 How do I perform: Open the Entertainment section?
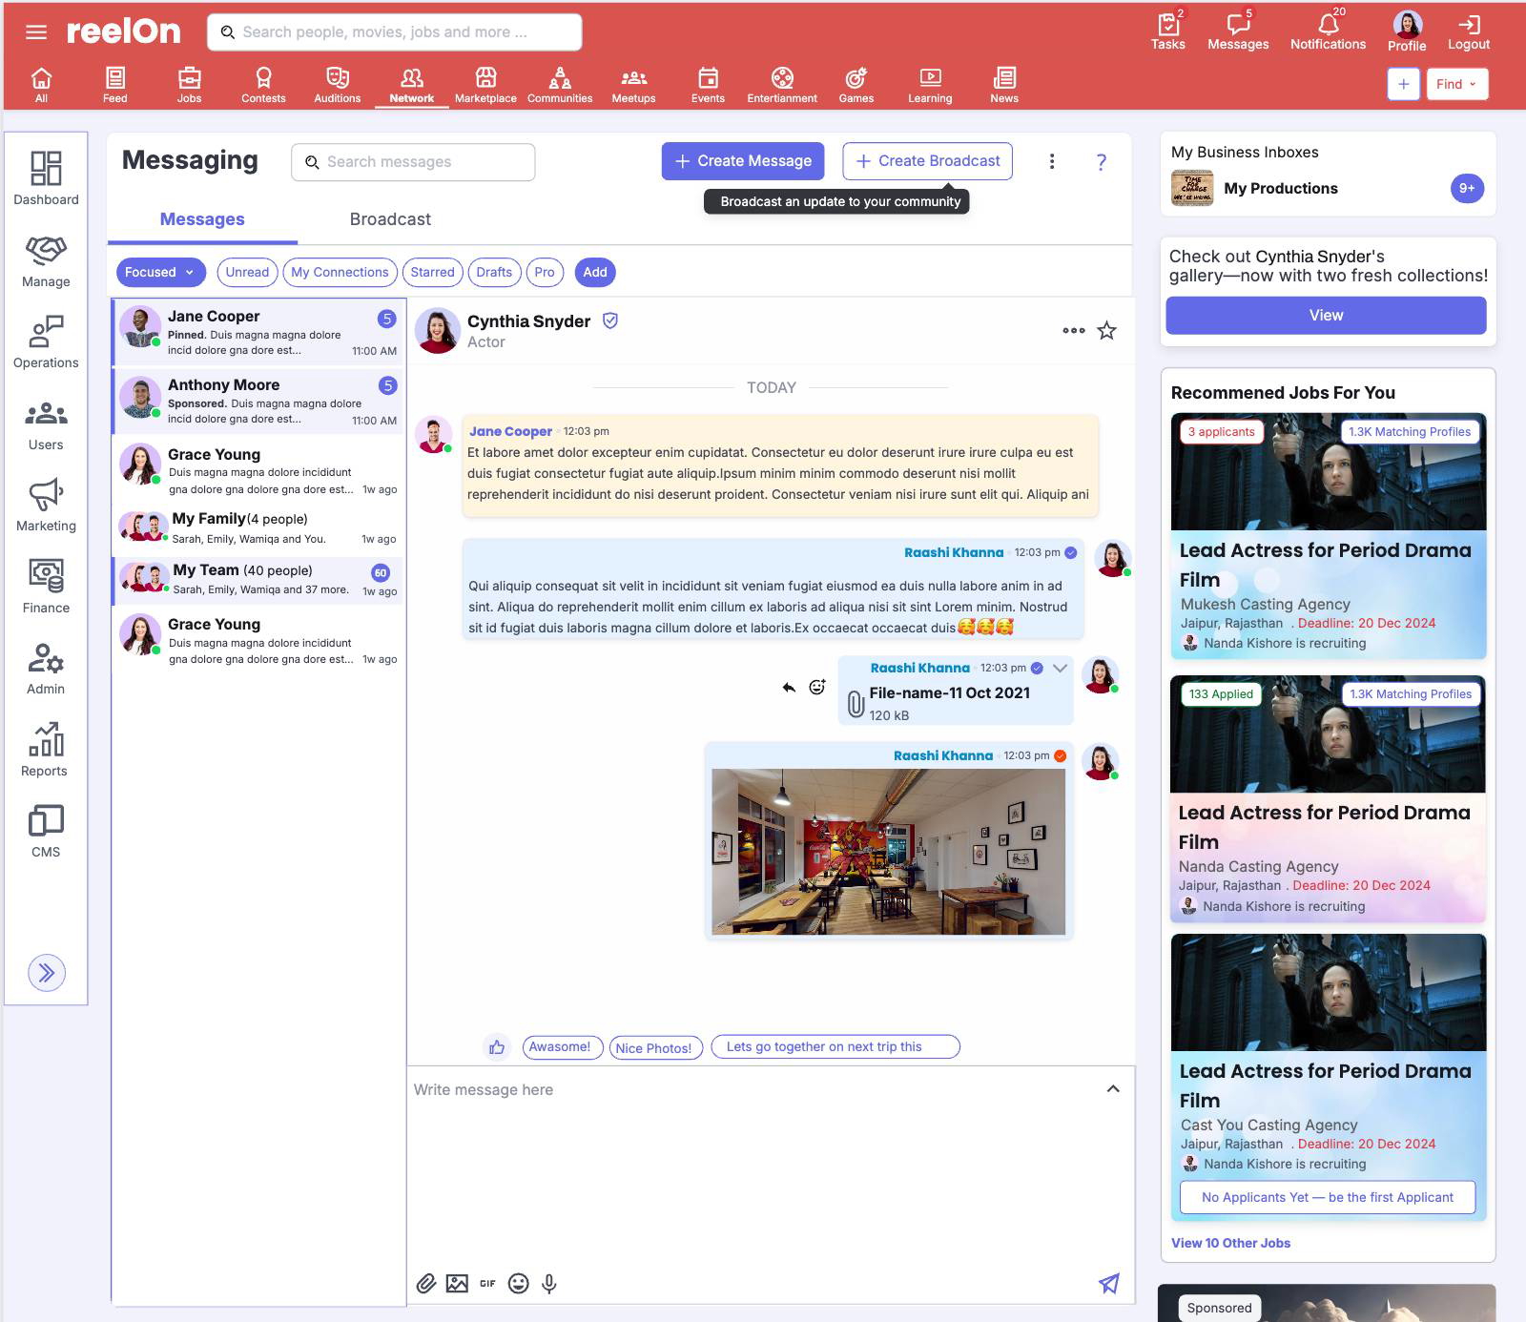click(x=782, y=84)
